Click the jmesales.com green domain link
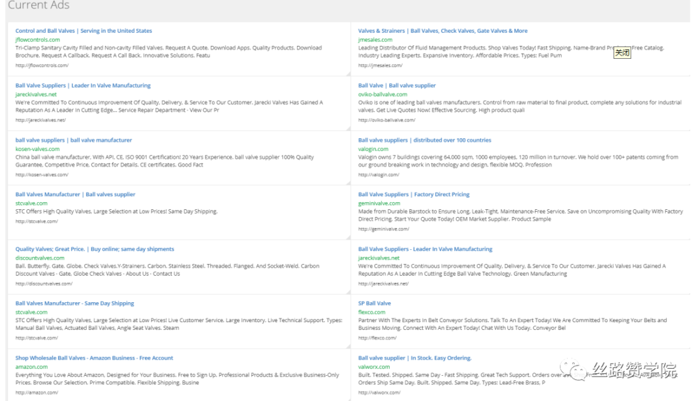 [375, 40]
